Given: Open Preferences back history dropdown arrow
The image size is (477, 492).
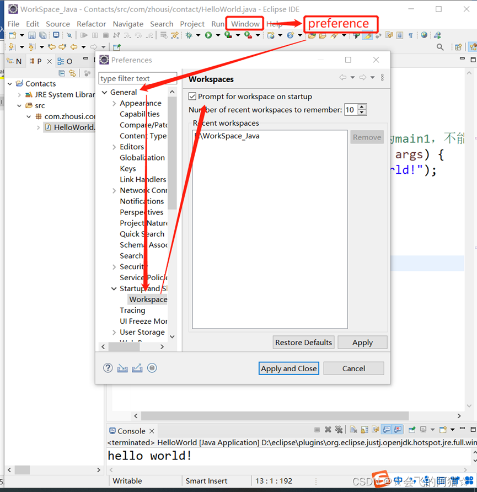Looking at the screenshot, I should click(352, 78).
